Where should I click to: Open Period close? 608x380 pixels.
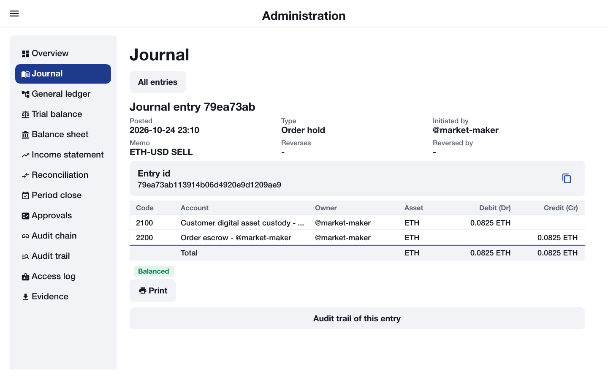(x=63, y=195)
